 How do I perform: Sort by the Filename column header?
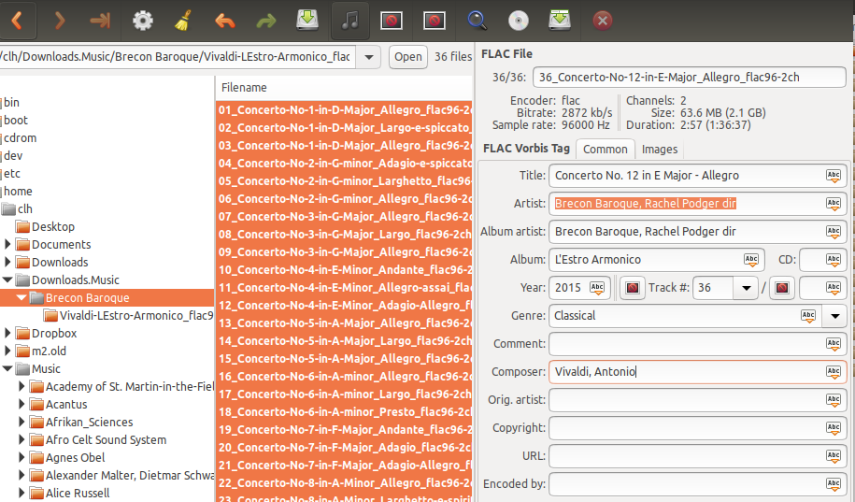pyautogui.click(x=344, y=87)
